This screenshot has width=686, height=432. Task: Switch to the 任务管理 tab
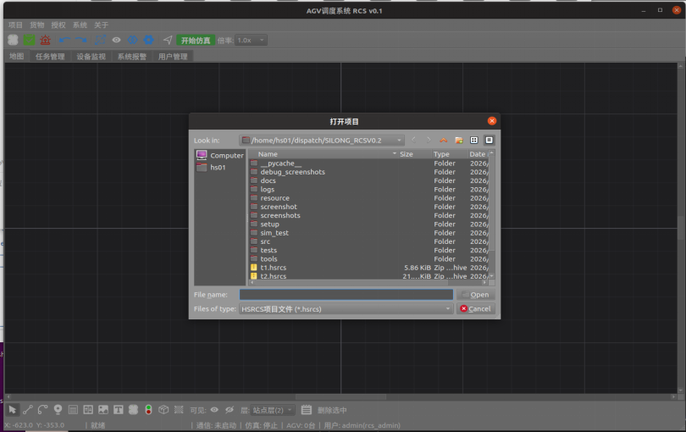[x=50, y=57]
